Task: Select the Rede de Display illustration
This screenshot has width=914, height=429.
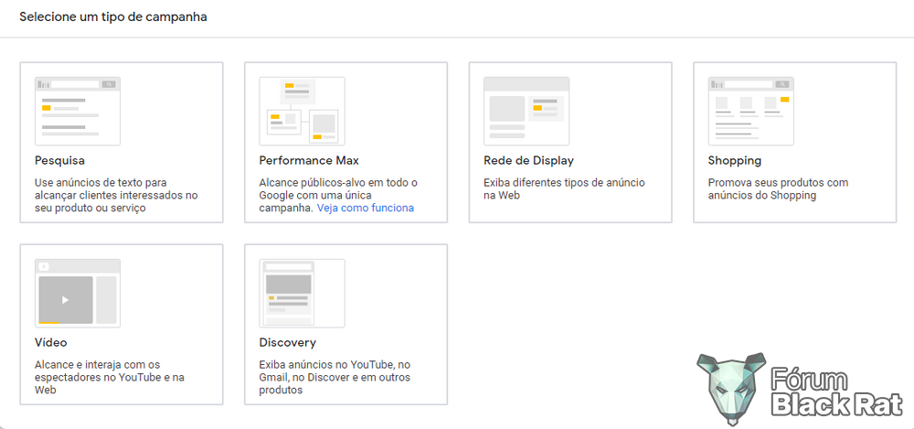Action: tap(526, 111)
